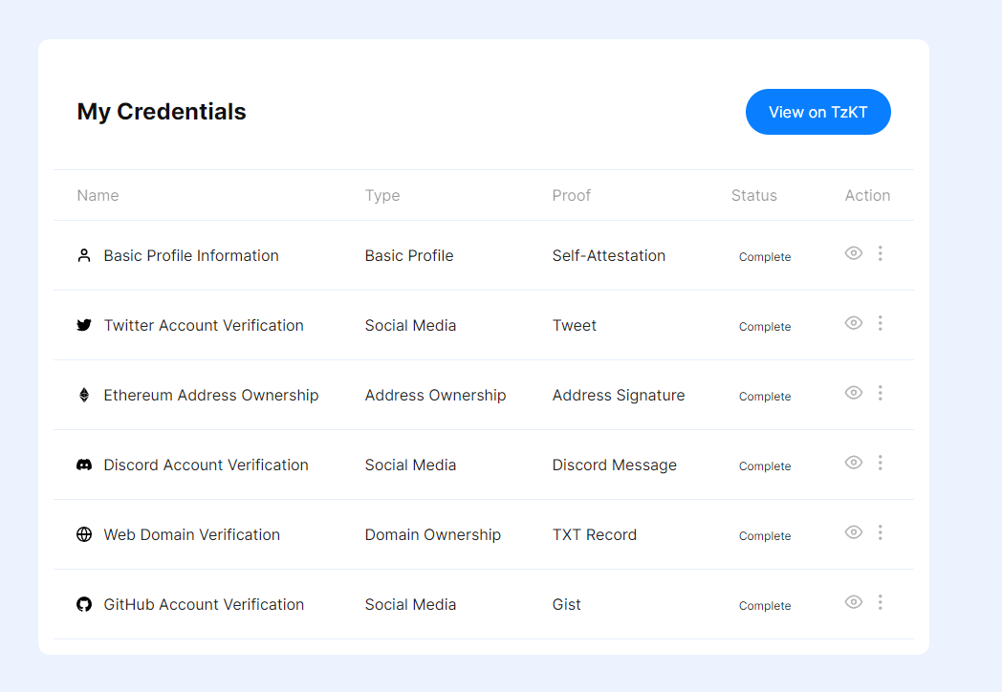Click Complete status in Ethereum row
This screenshot has height=692, width=1002.
coord(765,396)
